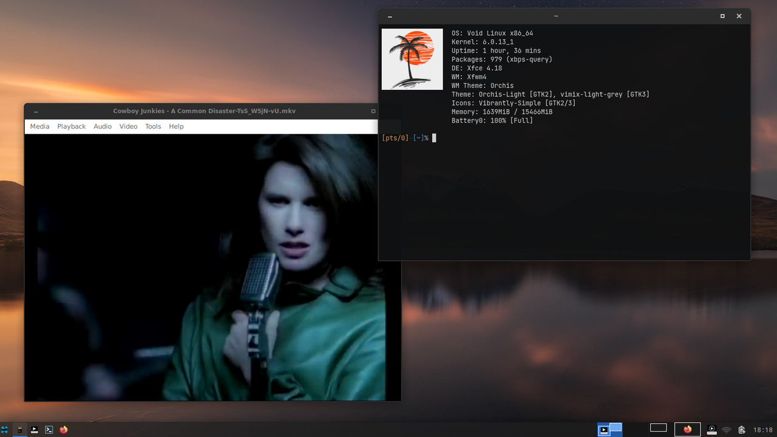Click the 'Theme: Orchis-Light [GTK2]' line
This screenshot has height=437, width=777.
(x=551, y=95)
